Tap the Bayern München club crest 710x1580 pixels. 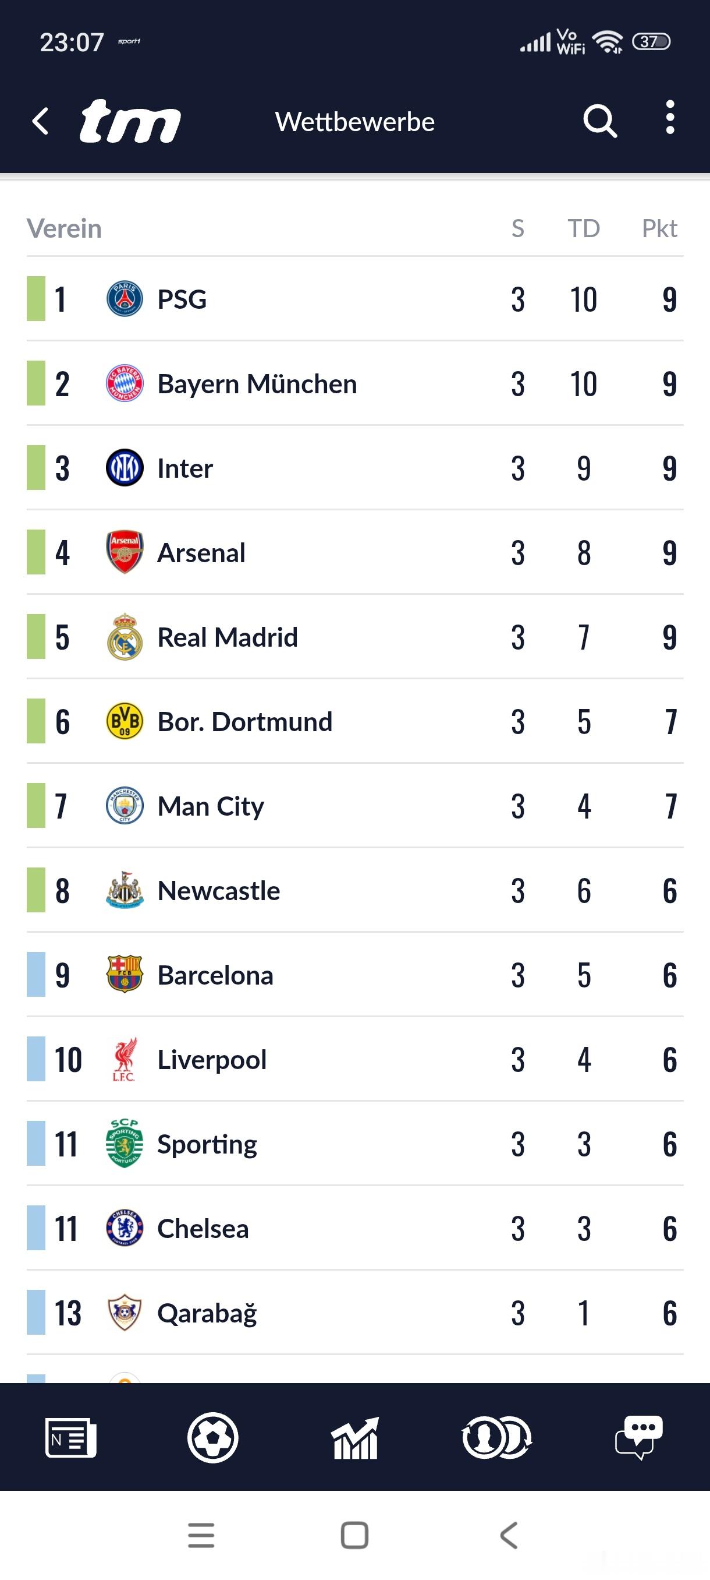pyautogui.click(x=125, y=384)
